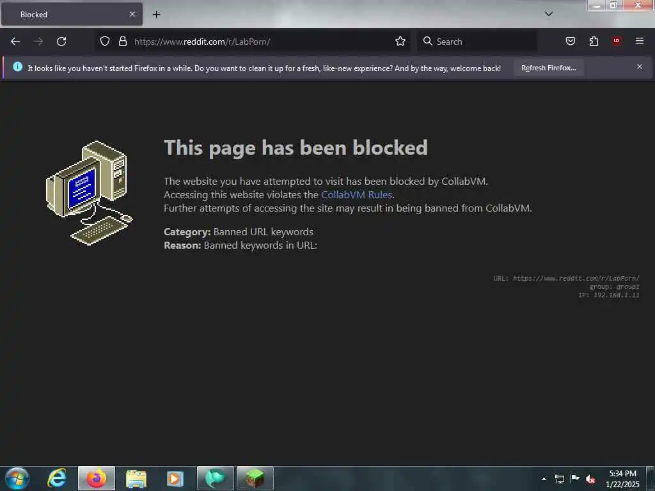Viewport: 655px width, 491px height.
Task: Focus the URL address bar
Action: tap(253, 42)
